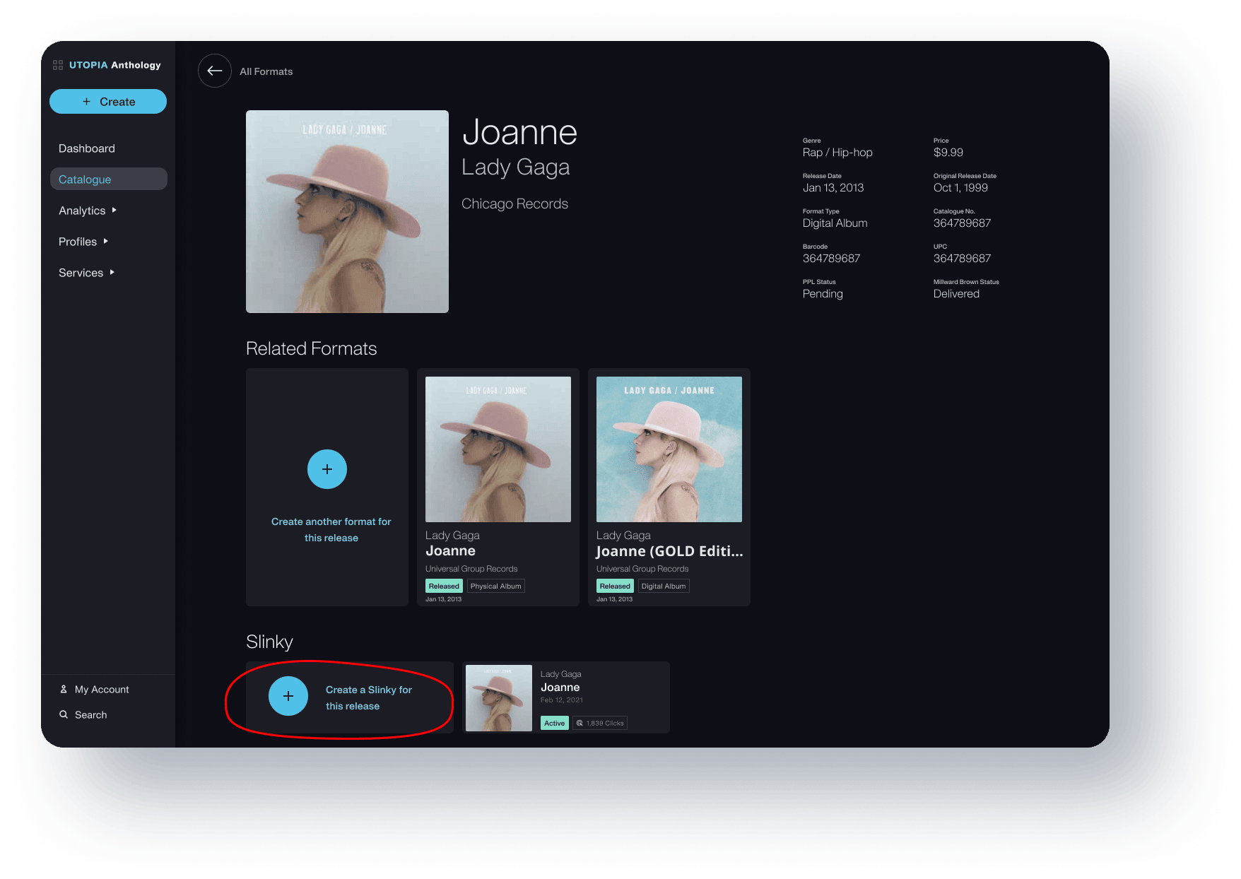
Task: Click the Released badge on Physical Album card
Action: coord(444,586)
